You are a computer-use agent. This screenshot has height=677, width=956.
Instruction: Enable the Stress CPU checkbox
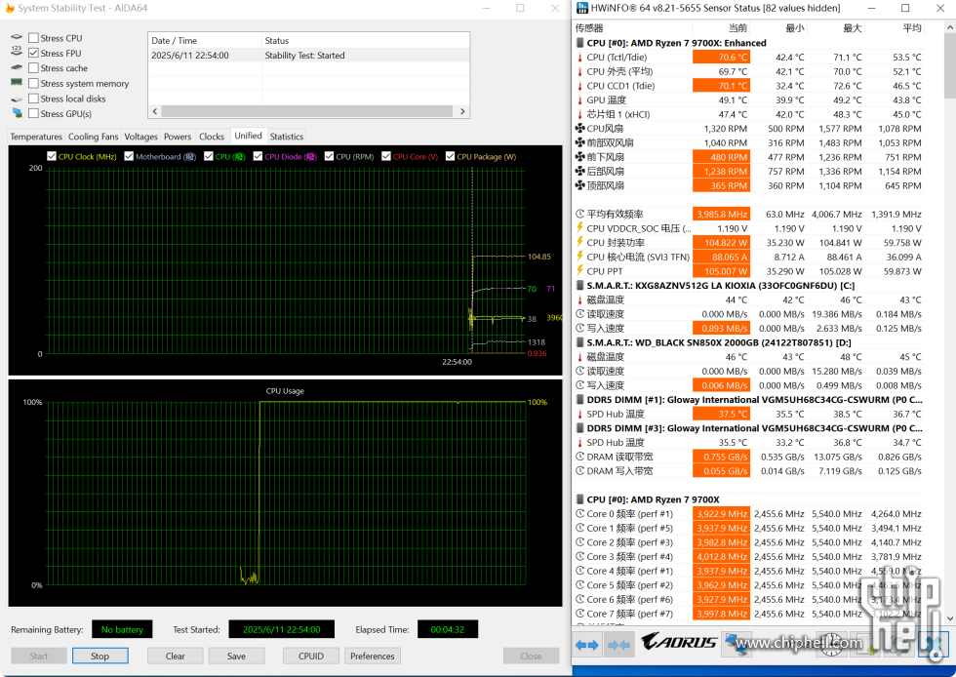point(33,38)
